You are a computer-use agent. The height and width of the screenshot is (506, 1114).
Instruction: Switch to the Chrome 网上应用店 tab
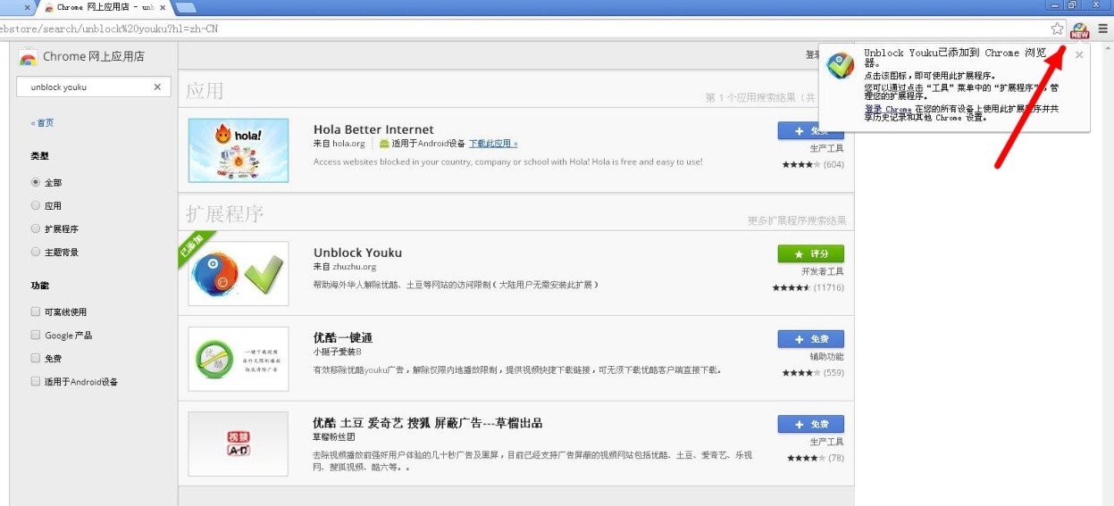103,7
